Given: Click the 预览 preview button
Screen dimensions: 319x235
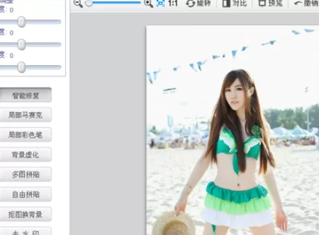Looking at the screenshot, I should coord(270,3).
